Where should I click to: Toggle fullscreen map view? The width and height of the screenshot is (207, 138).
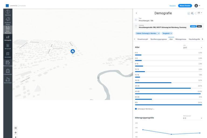[x=16, y=128]
